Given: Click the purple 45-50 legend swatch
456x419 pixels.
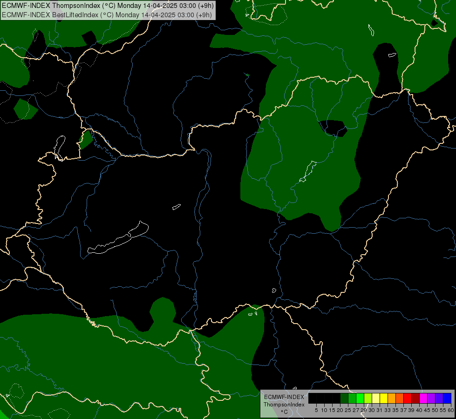Looking at the screenshot, I should [x=431, y=398].
